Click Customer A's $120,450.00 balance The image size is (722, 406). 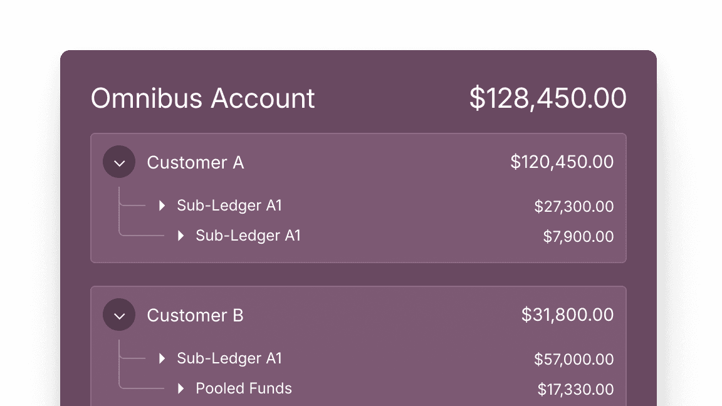click(562, 162)
